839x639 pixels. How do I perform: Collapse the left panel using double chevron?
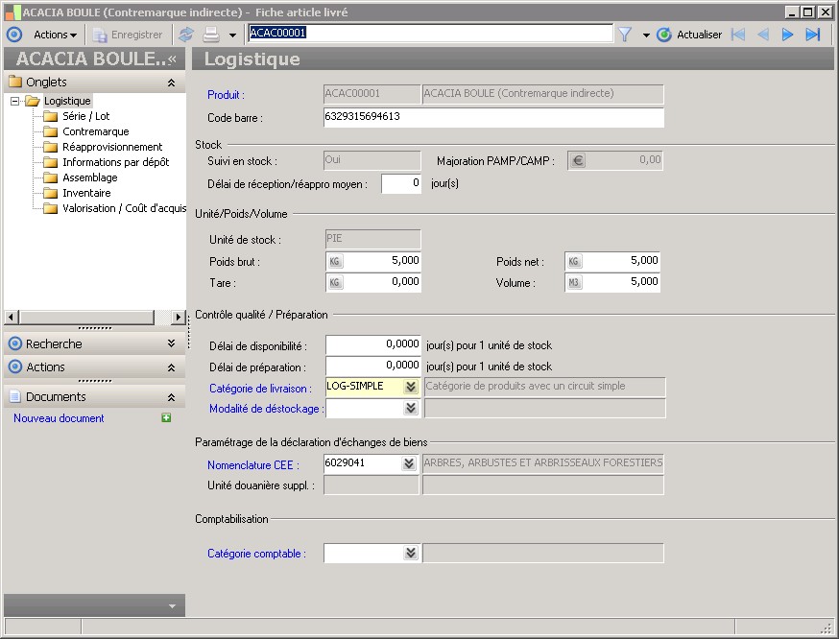[173, 59]
